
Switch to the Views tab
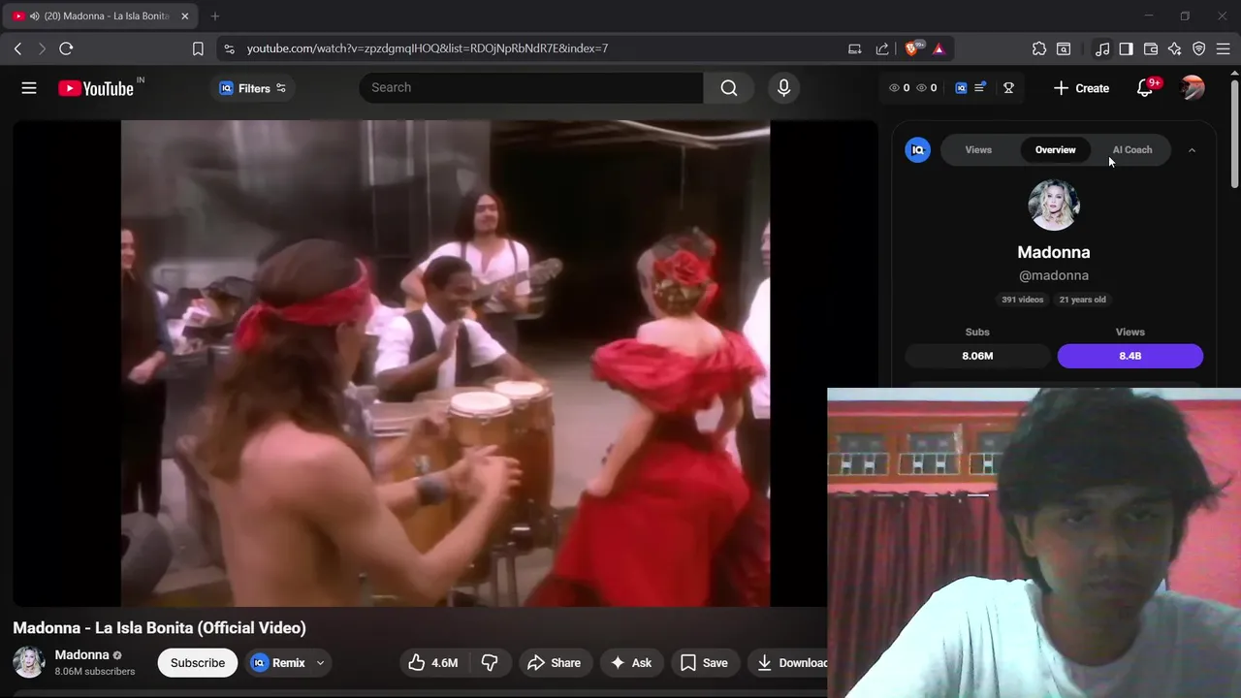(978, 150)
